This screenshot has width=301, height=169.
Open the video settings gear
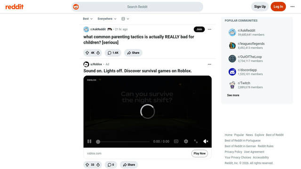tap(186, 141)
